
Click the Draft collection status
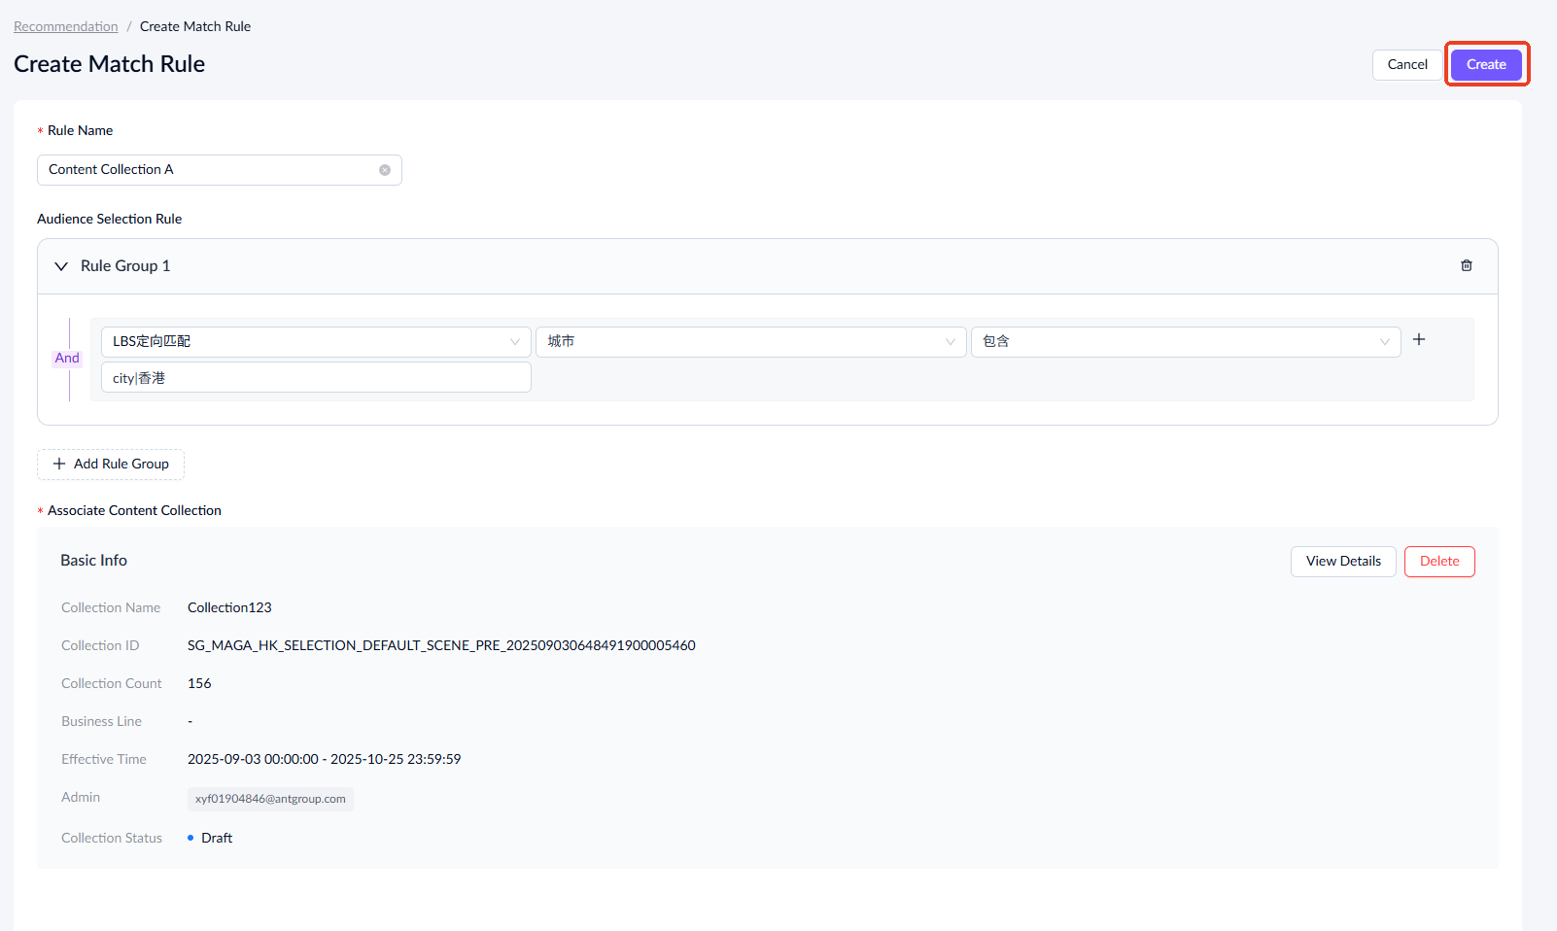[x=216, y=839]
